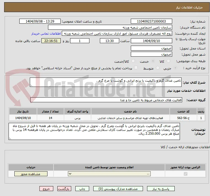Image resolution: width=210 pixels, height=196 pixels.
Task: Click the خروج exit button
Action: 46,189
